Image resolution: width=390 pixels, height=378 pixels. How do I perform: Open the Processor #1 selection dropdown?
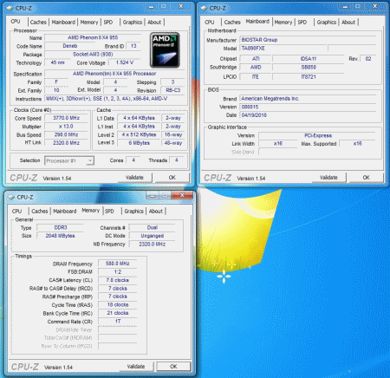click(69, 160)
